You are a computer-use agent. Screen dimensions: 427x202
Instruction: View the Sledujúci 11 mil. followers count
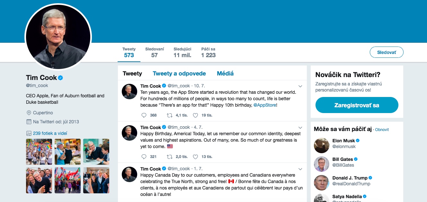pyautogui.click(x=182, y=52)
